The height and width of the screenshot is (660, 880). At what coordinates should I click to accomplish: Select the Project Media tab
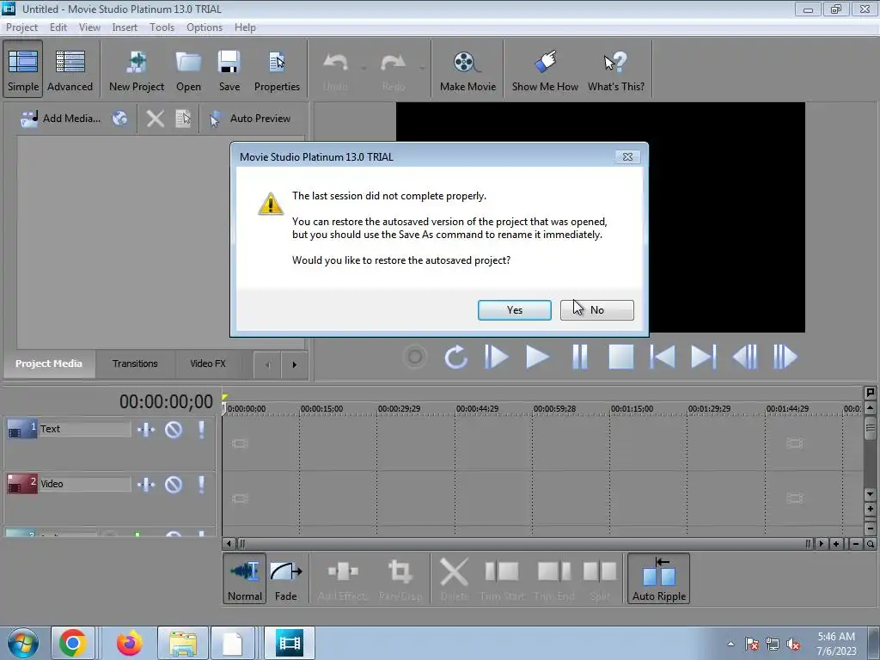(49, 364)
